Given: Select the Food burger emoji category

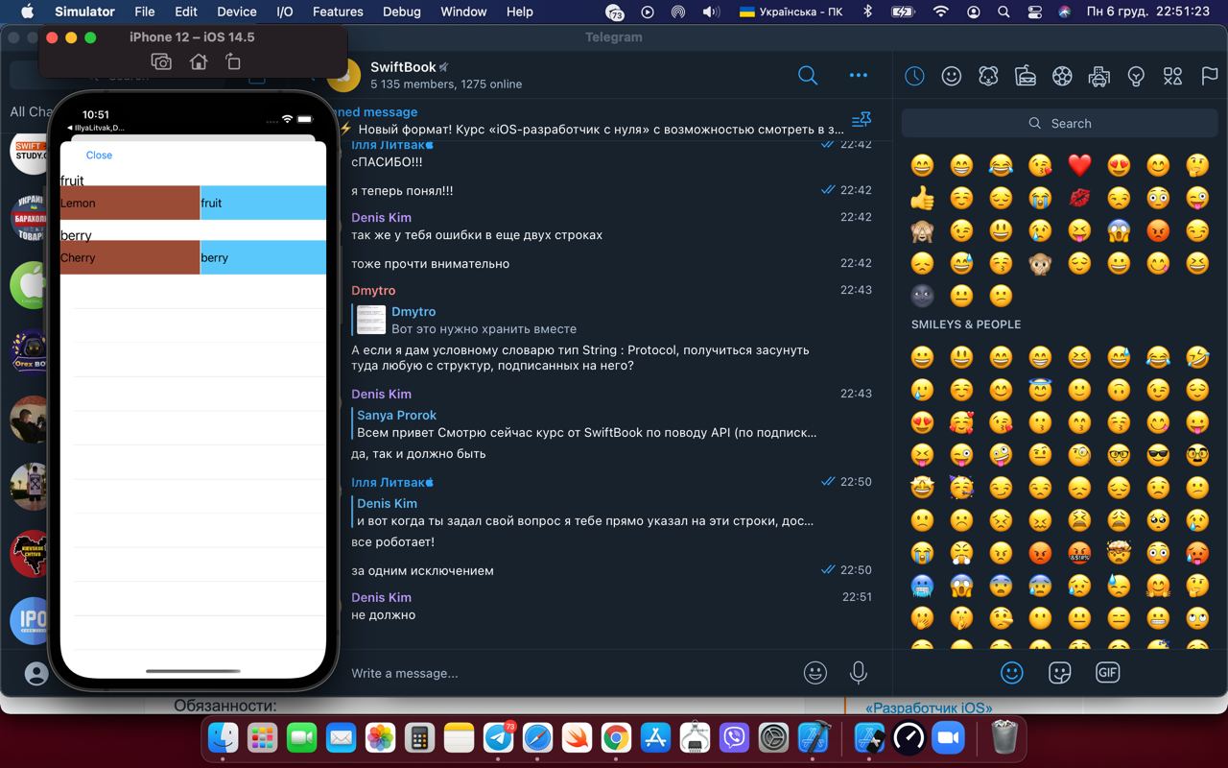Looking at the screenshot, I should [1025, 76].
